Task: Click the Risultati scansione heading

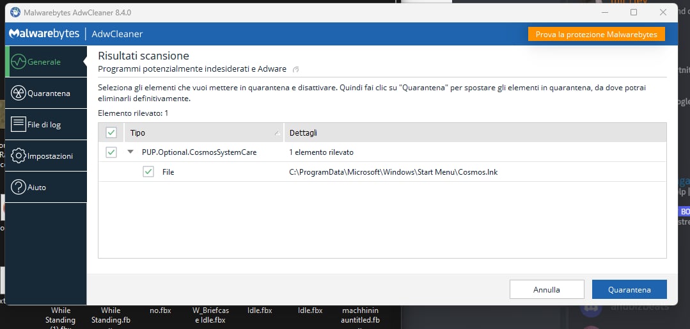Action: pos(143,56)
